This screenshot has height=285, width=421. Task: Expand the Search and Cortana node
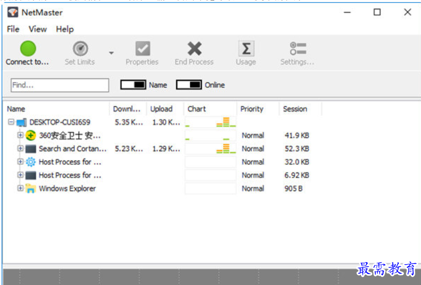click(20, 148)
